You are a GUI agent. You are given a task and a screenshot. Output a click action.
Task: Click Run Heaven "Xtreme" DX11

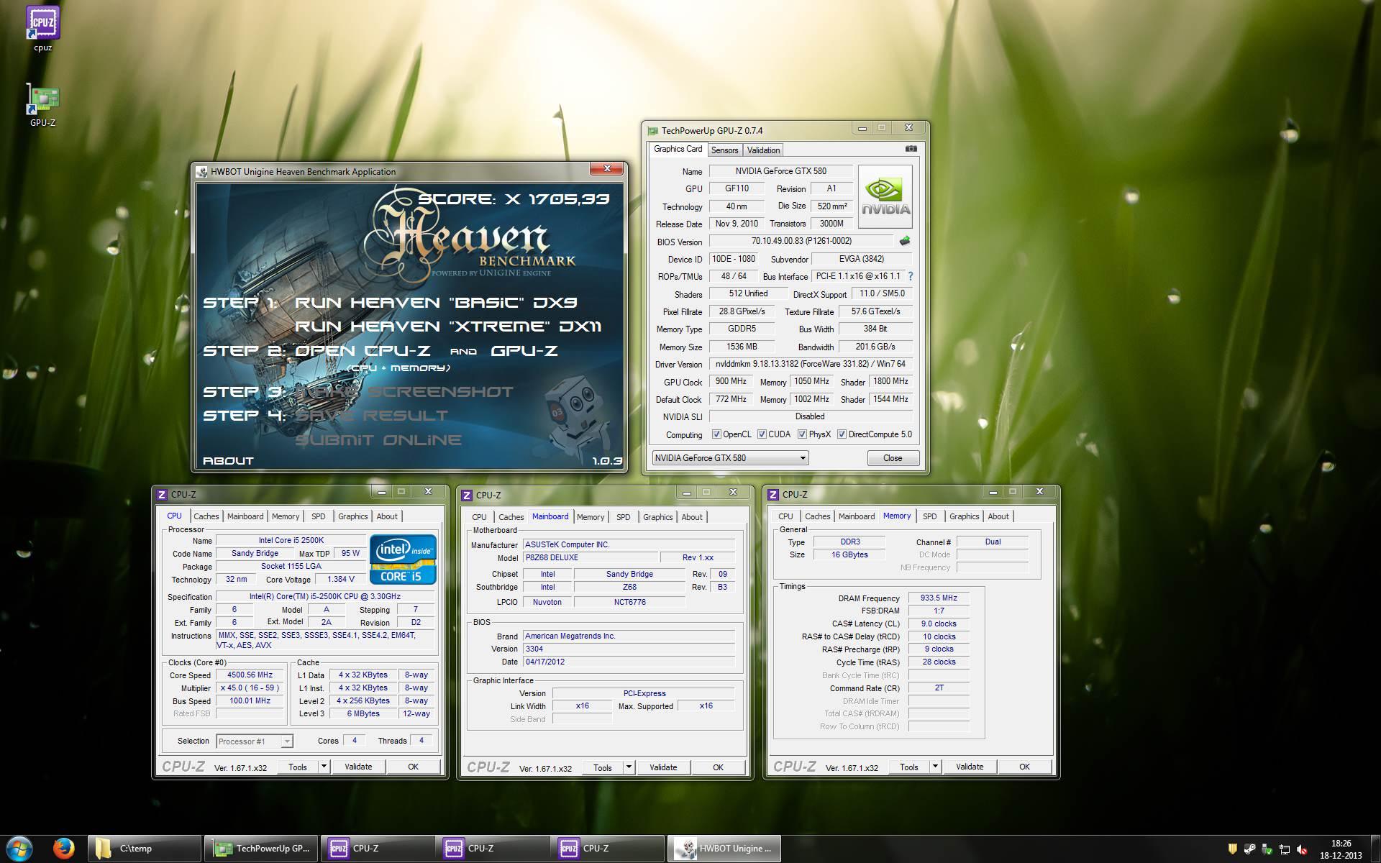[x=448, y=327]
